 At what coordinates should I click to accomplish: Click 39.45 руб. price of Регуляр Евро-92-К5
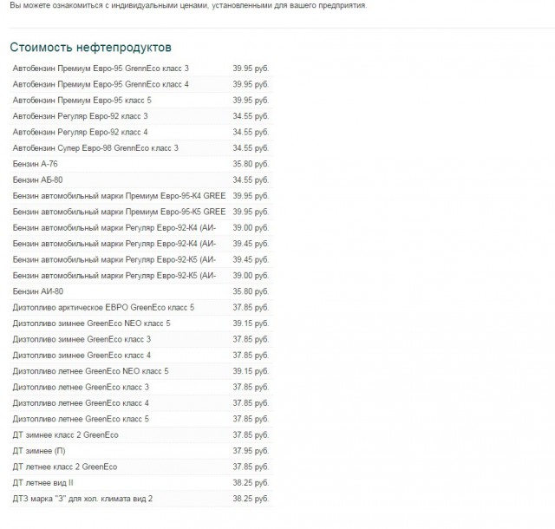(251, 259)
